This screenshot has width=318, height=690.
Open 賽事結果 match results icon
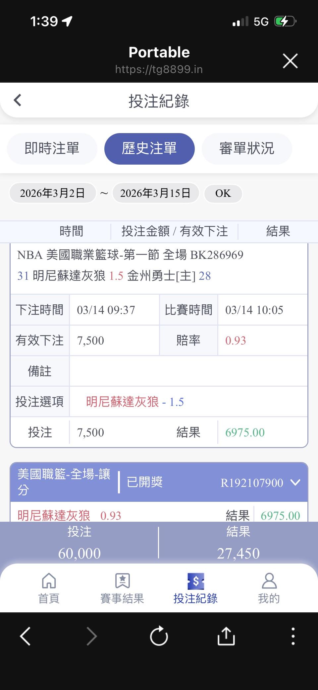pyautogui.click(x=122, y=588)
